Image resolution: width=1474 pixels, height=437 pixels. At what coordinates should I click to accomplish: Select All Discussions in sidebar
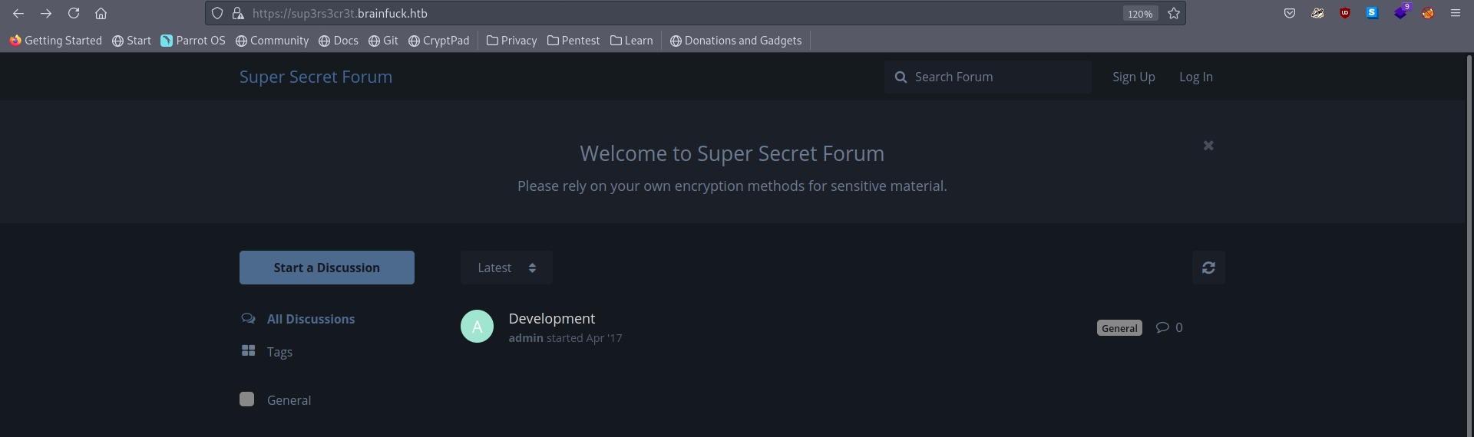pyautogui.click(x=310, y=319)
